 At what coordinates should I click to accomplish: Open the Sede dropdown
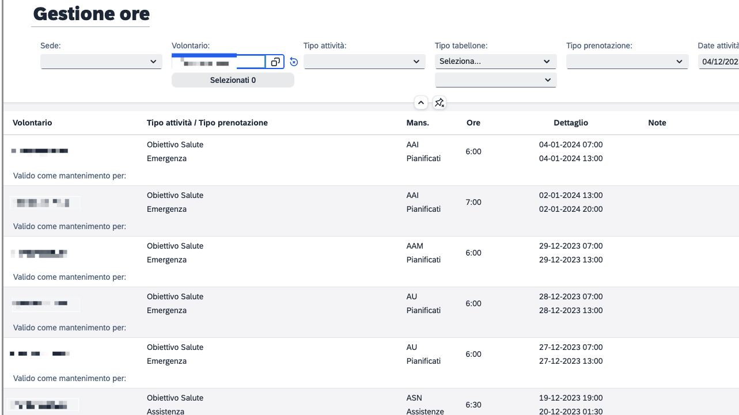(x=101, y=62)
